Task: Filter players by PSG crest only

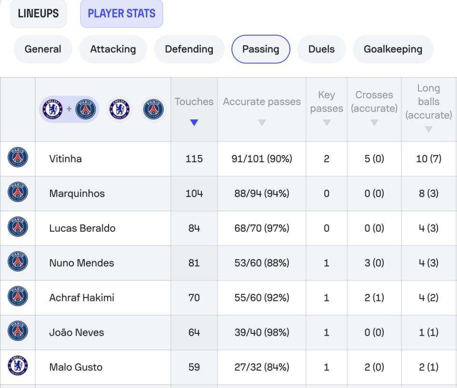Action: pyautogui.click(x=153, y=109)
